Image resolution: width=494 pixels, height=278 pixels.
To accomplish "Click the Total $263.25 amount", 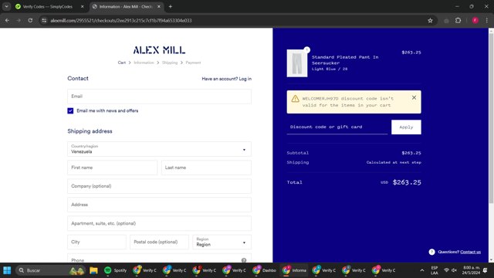I will click(407, 182).
